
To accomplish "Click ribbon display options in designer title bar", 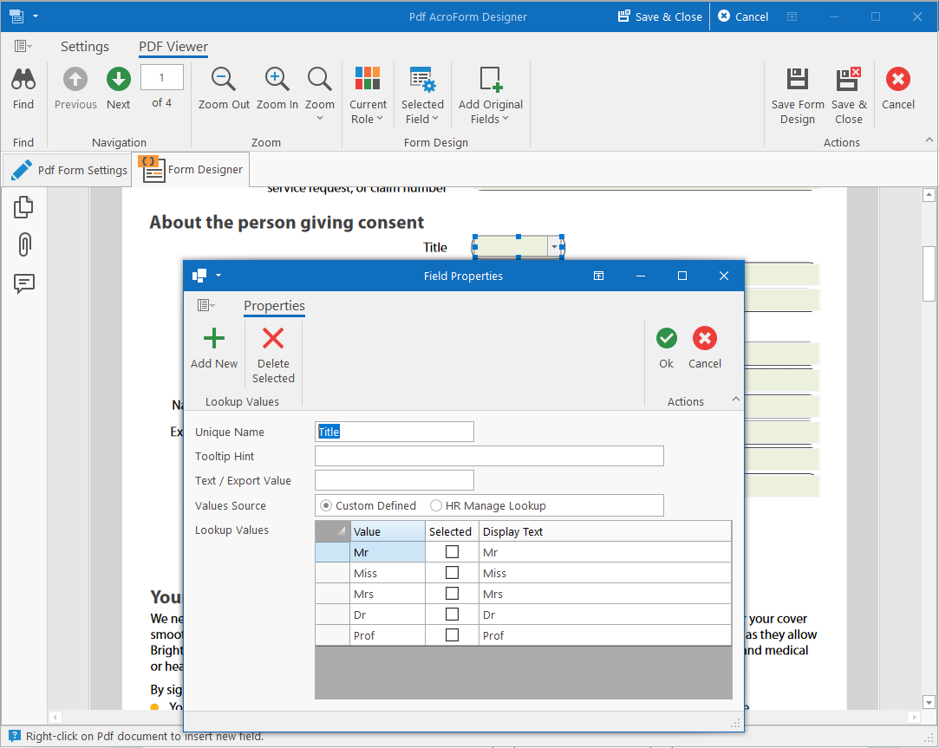I will (792, 16).
